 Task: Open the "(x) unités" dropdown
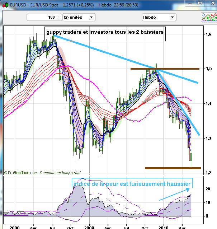coord(79,17)
